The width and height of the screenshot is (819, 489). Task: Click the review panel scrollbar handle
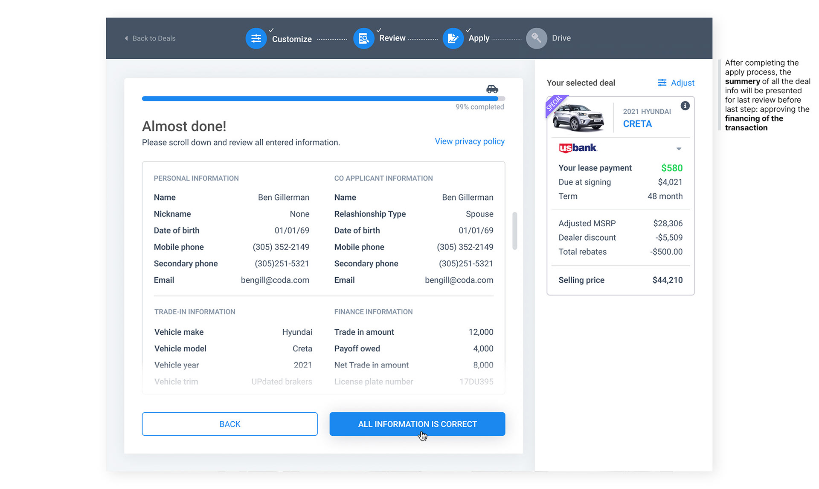point(514,230)
